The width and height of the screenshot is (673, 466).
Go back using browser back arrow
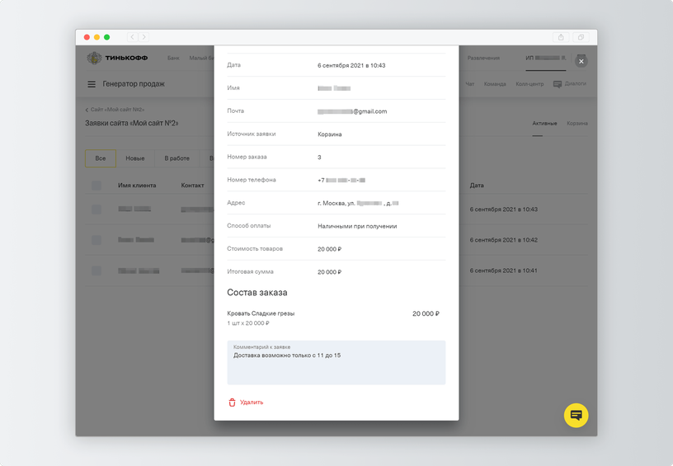(x=132, y=37)
